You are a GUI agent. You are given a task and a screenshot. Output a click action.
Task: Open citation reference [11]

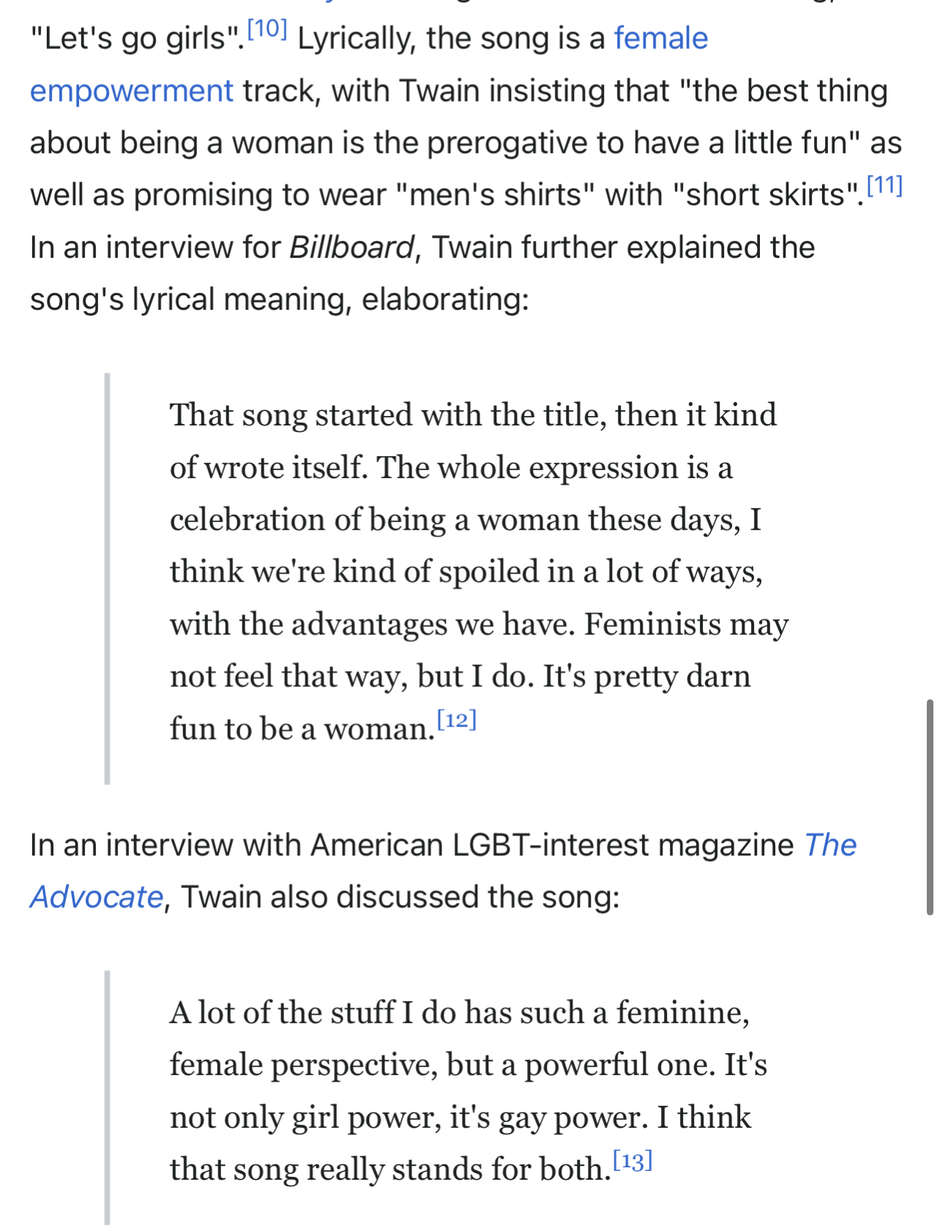[x=884, y=186]
